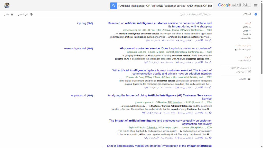The width and height of the screenshot is (263, 148).
Task: Filter to review articles (مراجعة المقالات)
Action: 245,60
